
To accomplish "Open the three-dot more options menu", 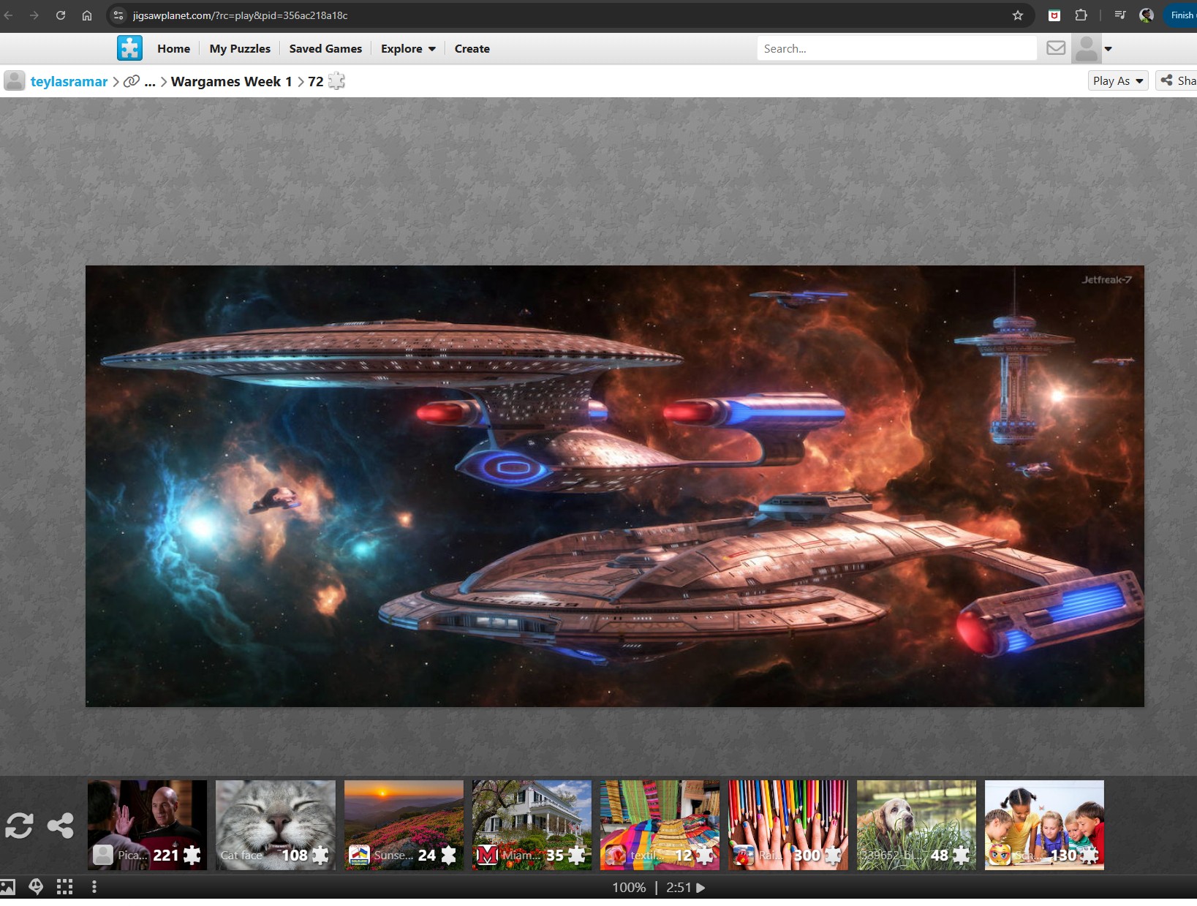I will pos(94,887).
